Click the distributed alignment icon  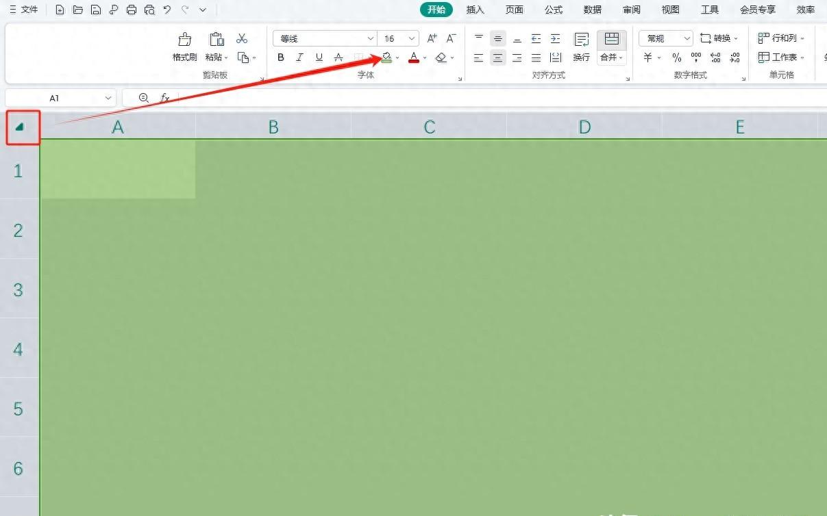556,57
